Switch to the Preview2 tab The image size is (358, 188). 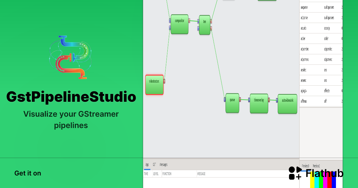tap(316, 166)
